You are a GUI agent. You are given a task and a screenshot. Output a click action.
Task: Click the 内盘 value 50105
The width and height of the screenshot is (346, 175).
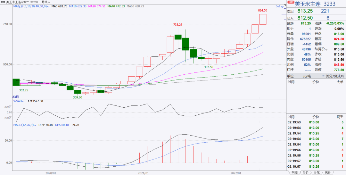pyautogui.click(x=306, y=60)
